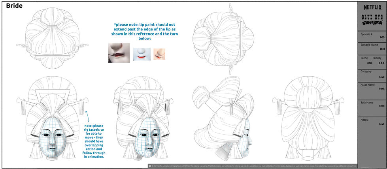
Task: Click the lip paint note text
Action: (145, 32)
